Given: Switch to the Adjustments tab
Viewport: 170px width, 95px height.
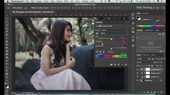Looking at the screenshot, I should 149,30.
